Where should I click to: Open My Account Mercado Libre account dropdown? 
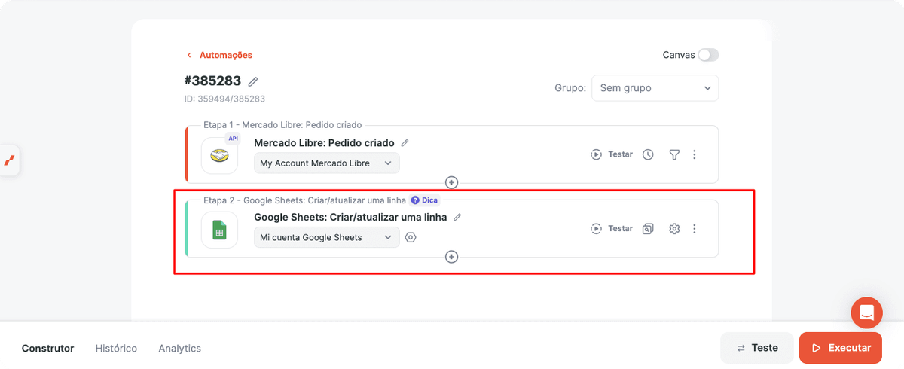(x=326, y=163)
